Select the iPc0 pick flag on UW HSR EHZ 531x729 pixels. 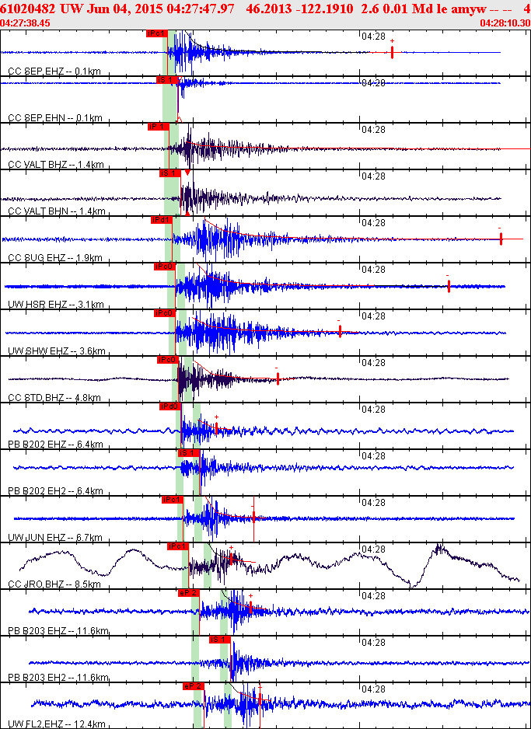click(x=165, y=267)
